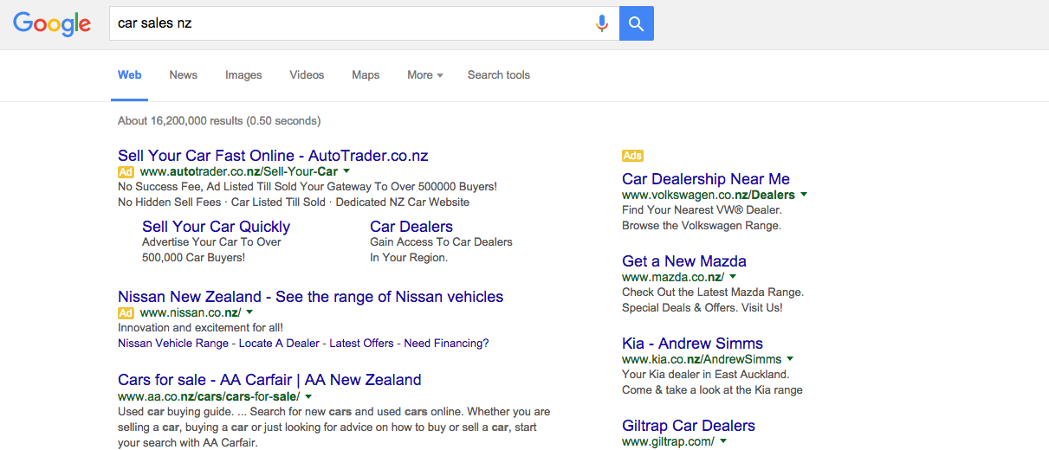The image size is (1049, 450).
Task: Open the 'Locate A Dealer' link
Action: click(279, 344)
